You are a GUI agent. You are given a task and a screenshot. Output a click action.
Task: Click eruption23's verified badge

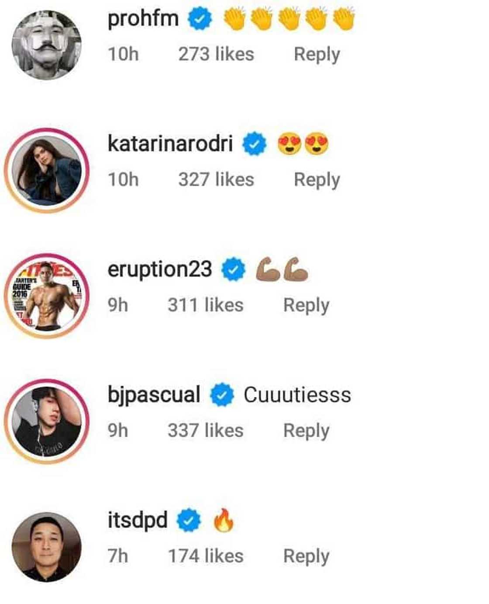232,269
